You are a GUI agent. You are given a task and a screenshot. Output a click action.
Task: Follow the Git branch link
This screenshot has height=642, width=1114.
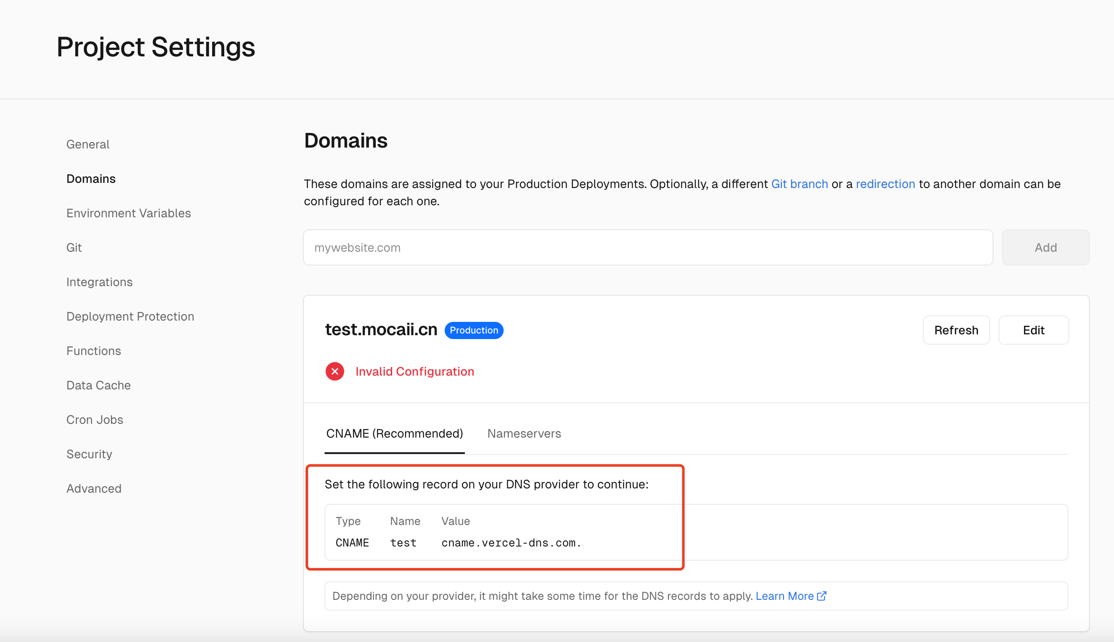[799, 184]
